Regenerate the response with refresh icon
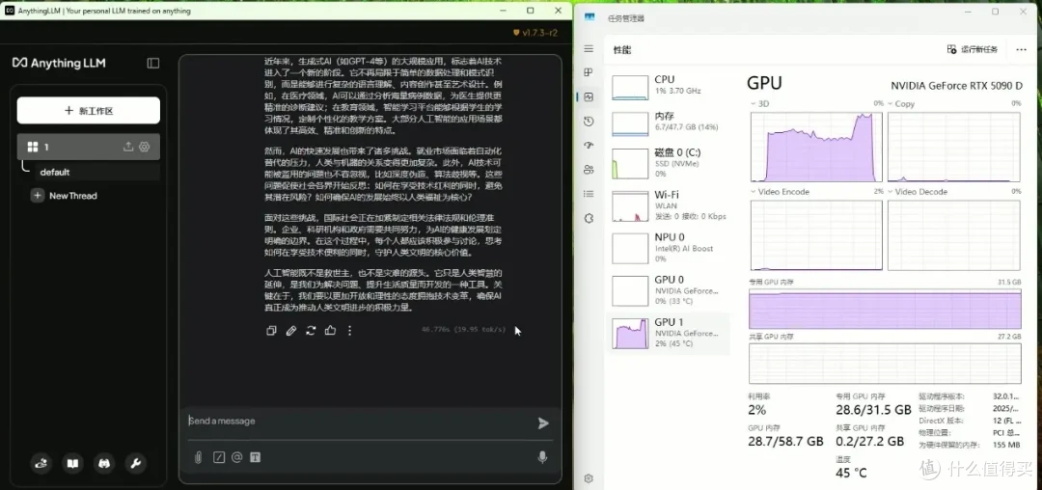Viewport: 1042px width, 490px height. [x=311, y=330]
